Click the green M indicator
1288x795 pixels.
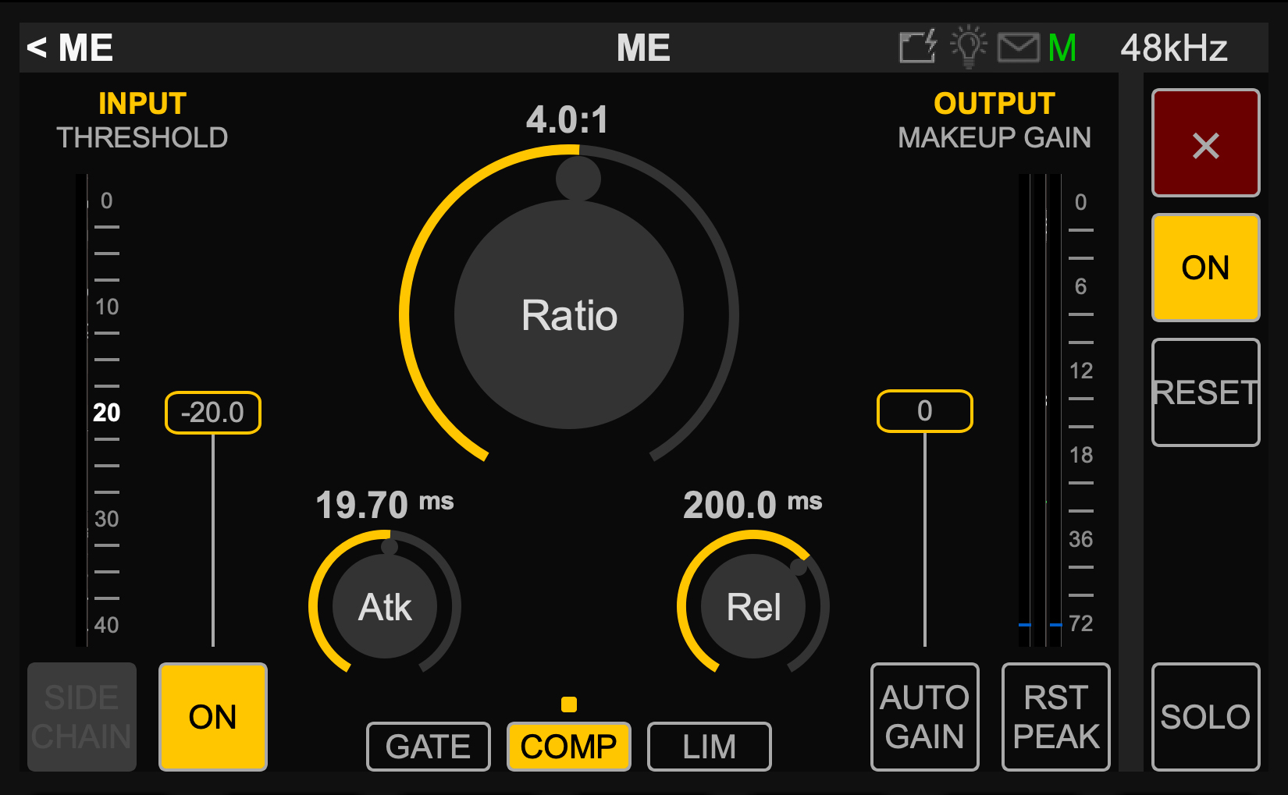coord(1062,48)
